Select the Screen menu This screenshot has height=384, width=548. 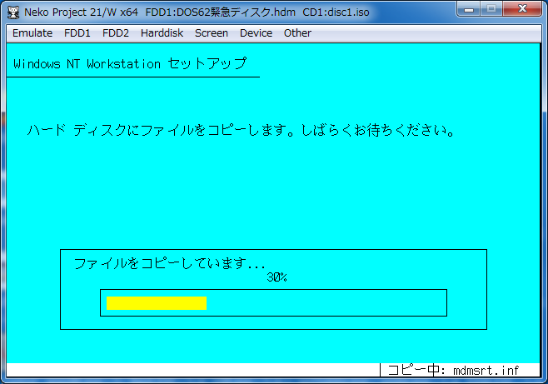tap(212, 33)
